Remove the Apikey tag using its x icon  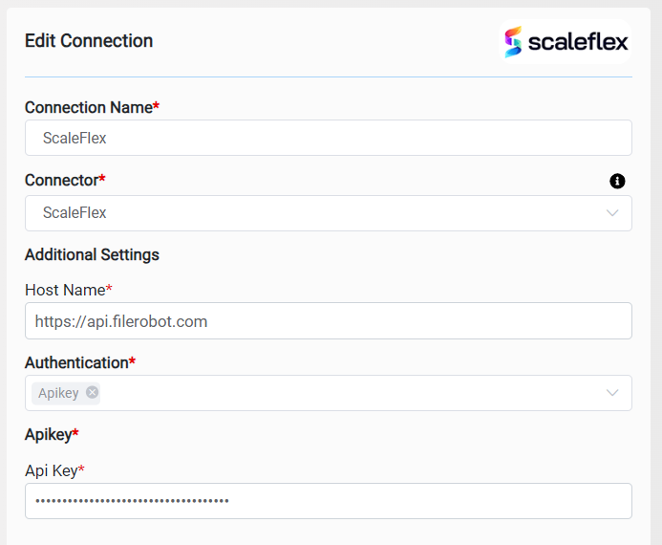click(x=92, y=392)
